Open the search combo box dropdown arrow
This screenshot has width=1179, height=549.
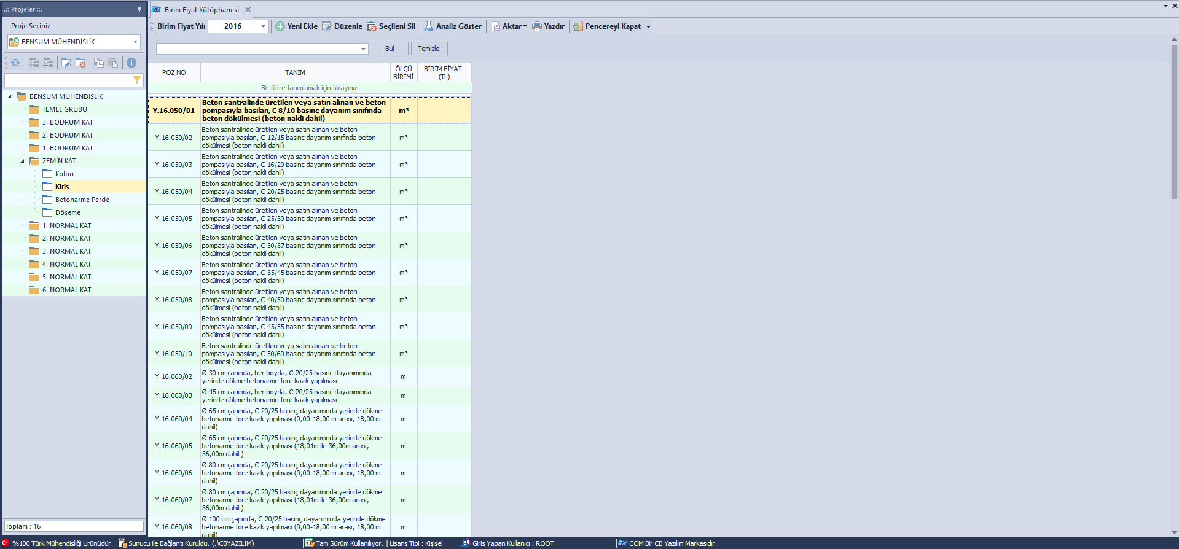click(363, 49)
